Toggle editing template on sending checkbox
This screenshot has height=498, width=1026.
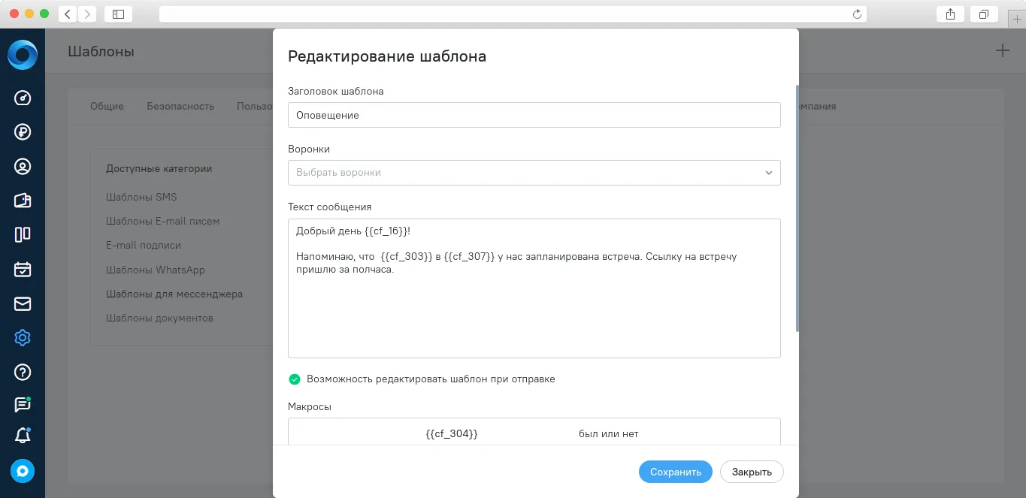coord(295,379)
